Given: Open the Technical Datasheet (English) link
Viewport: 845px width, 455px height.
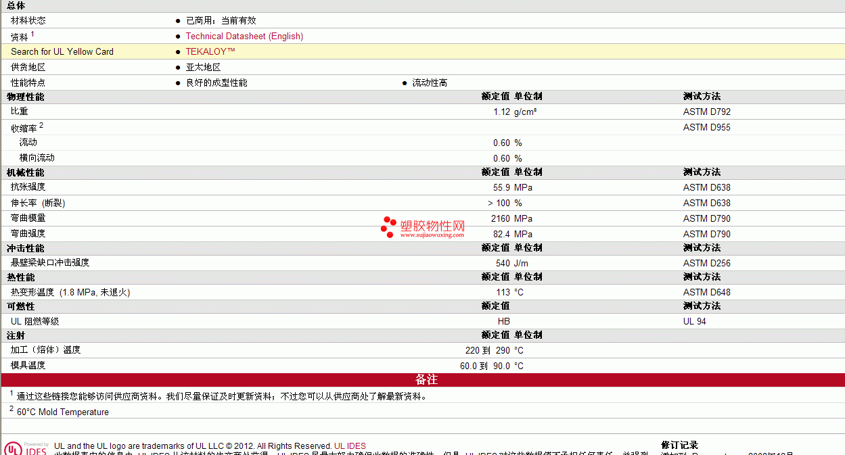Looking at the screenshot, I should tap(244, 37).
